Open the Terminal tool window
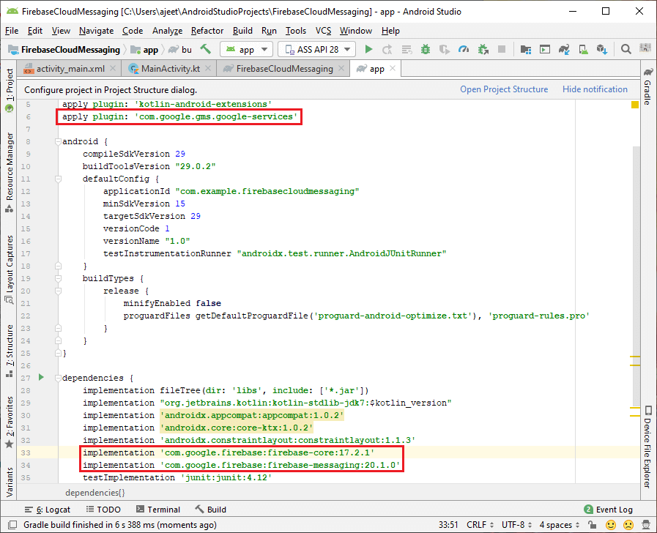 [x=158, y=510]
